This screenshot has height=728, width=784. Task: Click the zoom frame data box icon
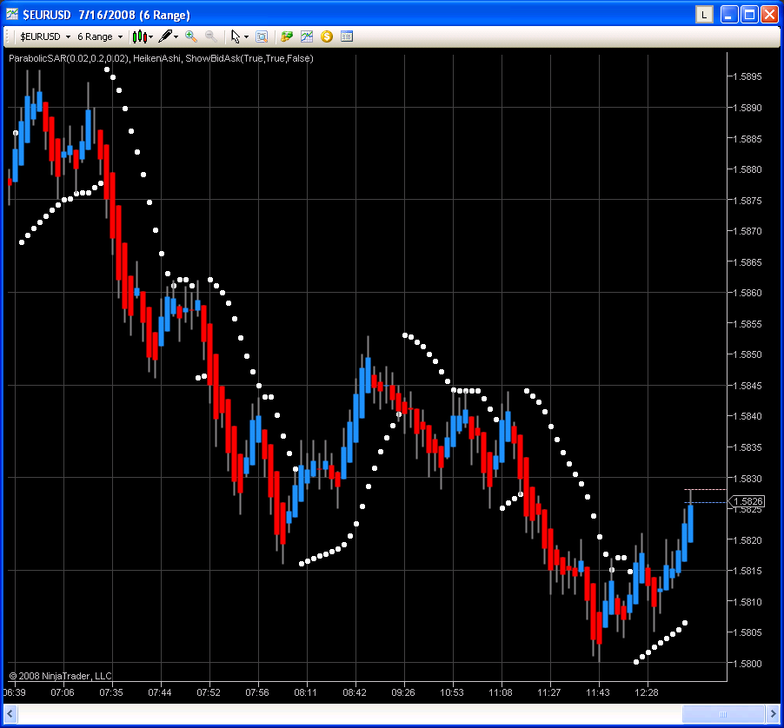[x=262, y=36]
